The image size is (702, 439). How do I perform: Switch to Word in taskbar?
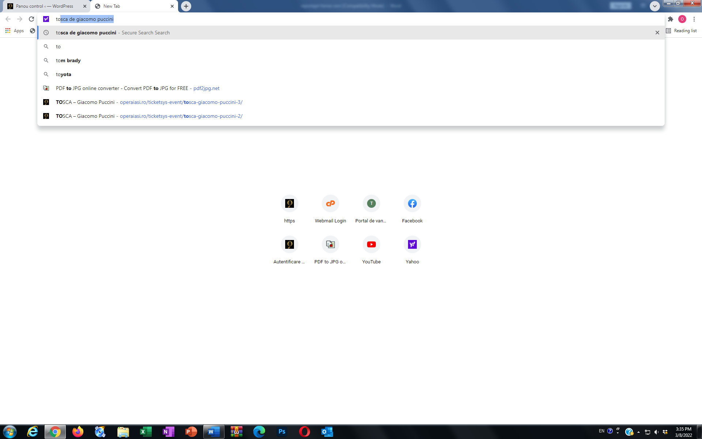[214, 432]
